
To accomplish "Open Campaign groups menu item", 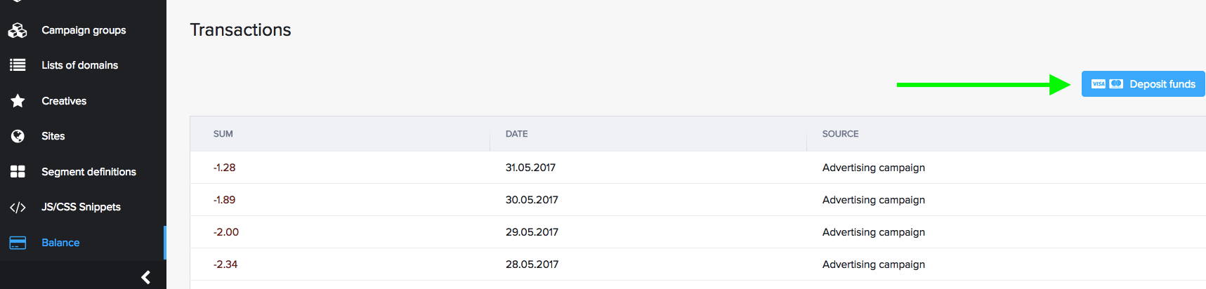I will 84,30.
